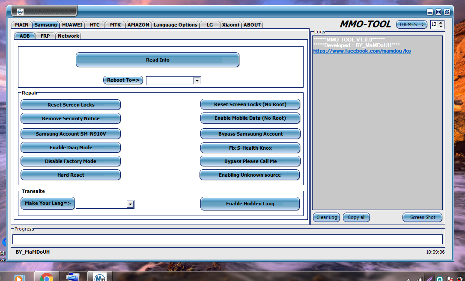Open the HTC tab

(x=95, y=25)
